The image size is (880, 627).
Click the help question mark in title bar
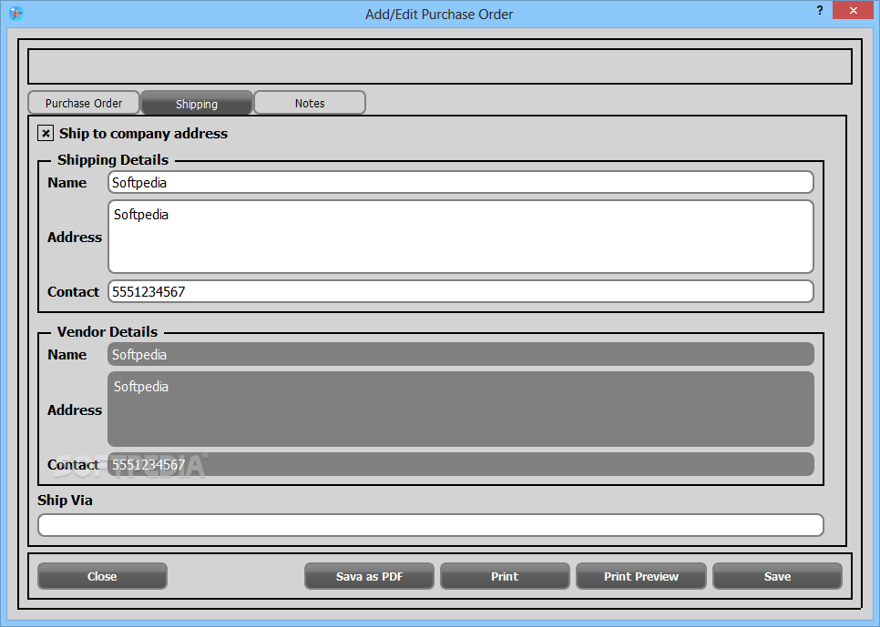(x=820, y=10)
